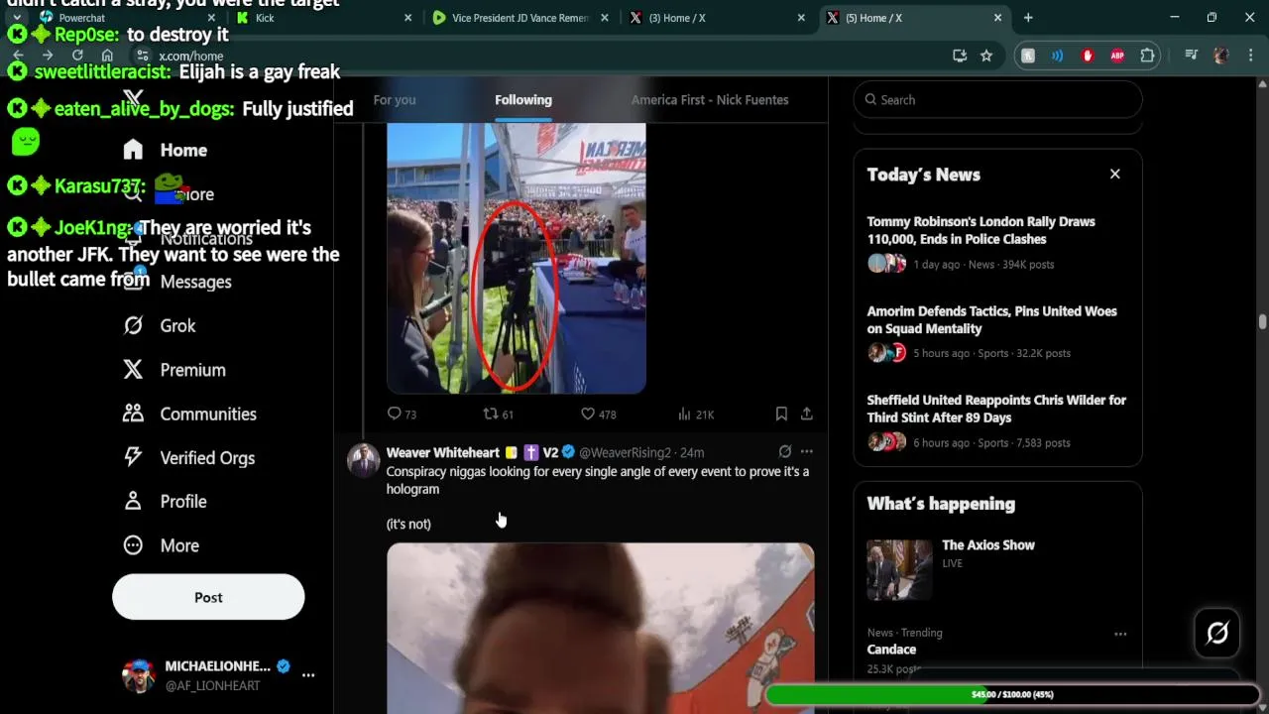Image resolution: width=1269 pixels, height=714 pixels.
Task: Open the Chrome three-dot menu
Action: click(1249, 56)
